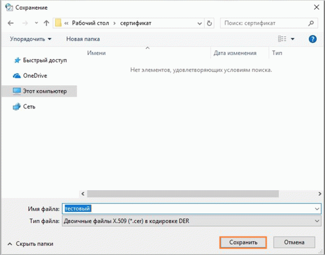The height and width of the screenshot is (255, 325).
Task: Select 'Быстрый доступ' in navigation pane
Action: click(x=41, y=60)
